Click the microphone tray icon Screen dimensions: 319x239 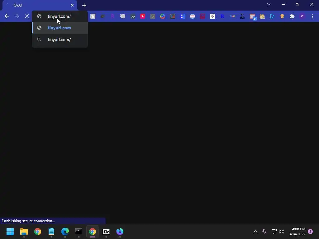click(x=264, y=232)
